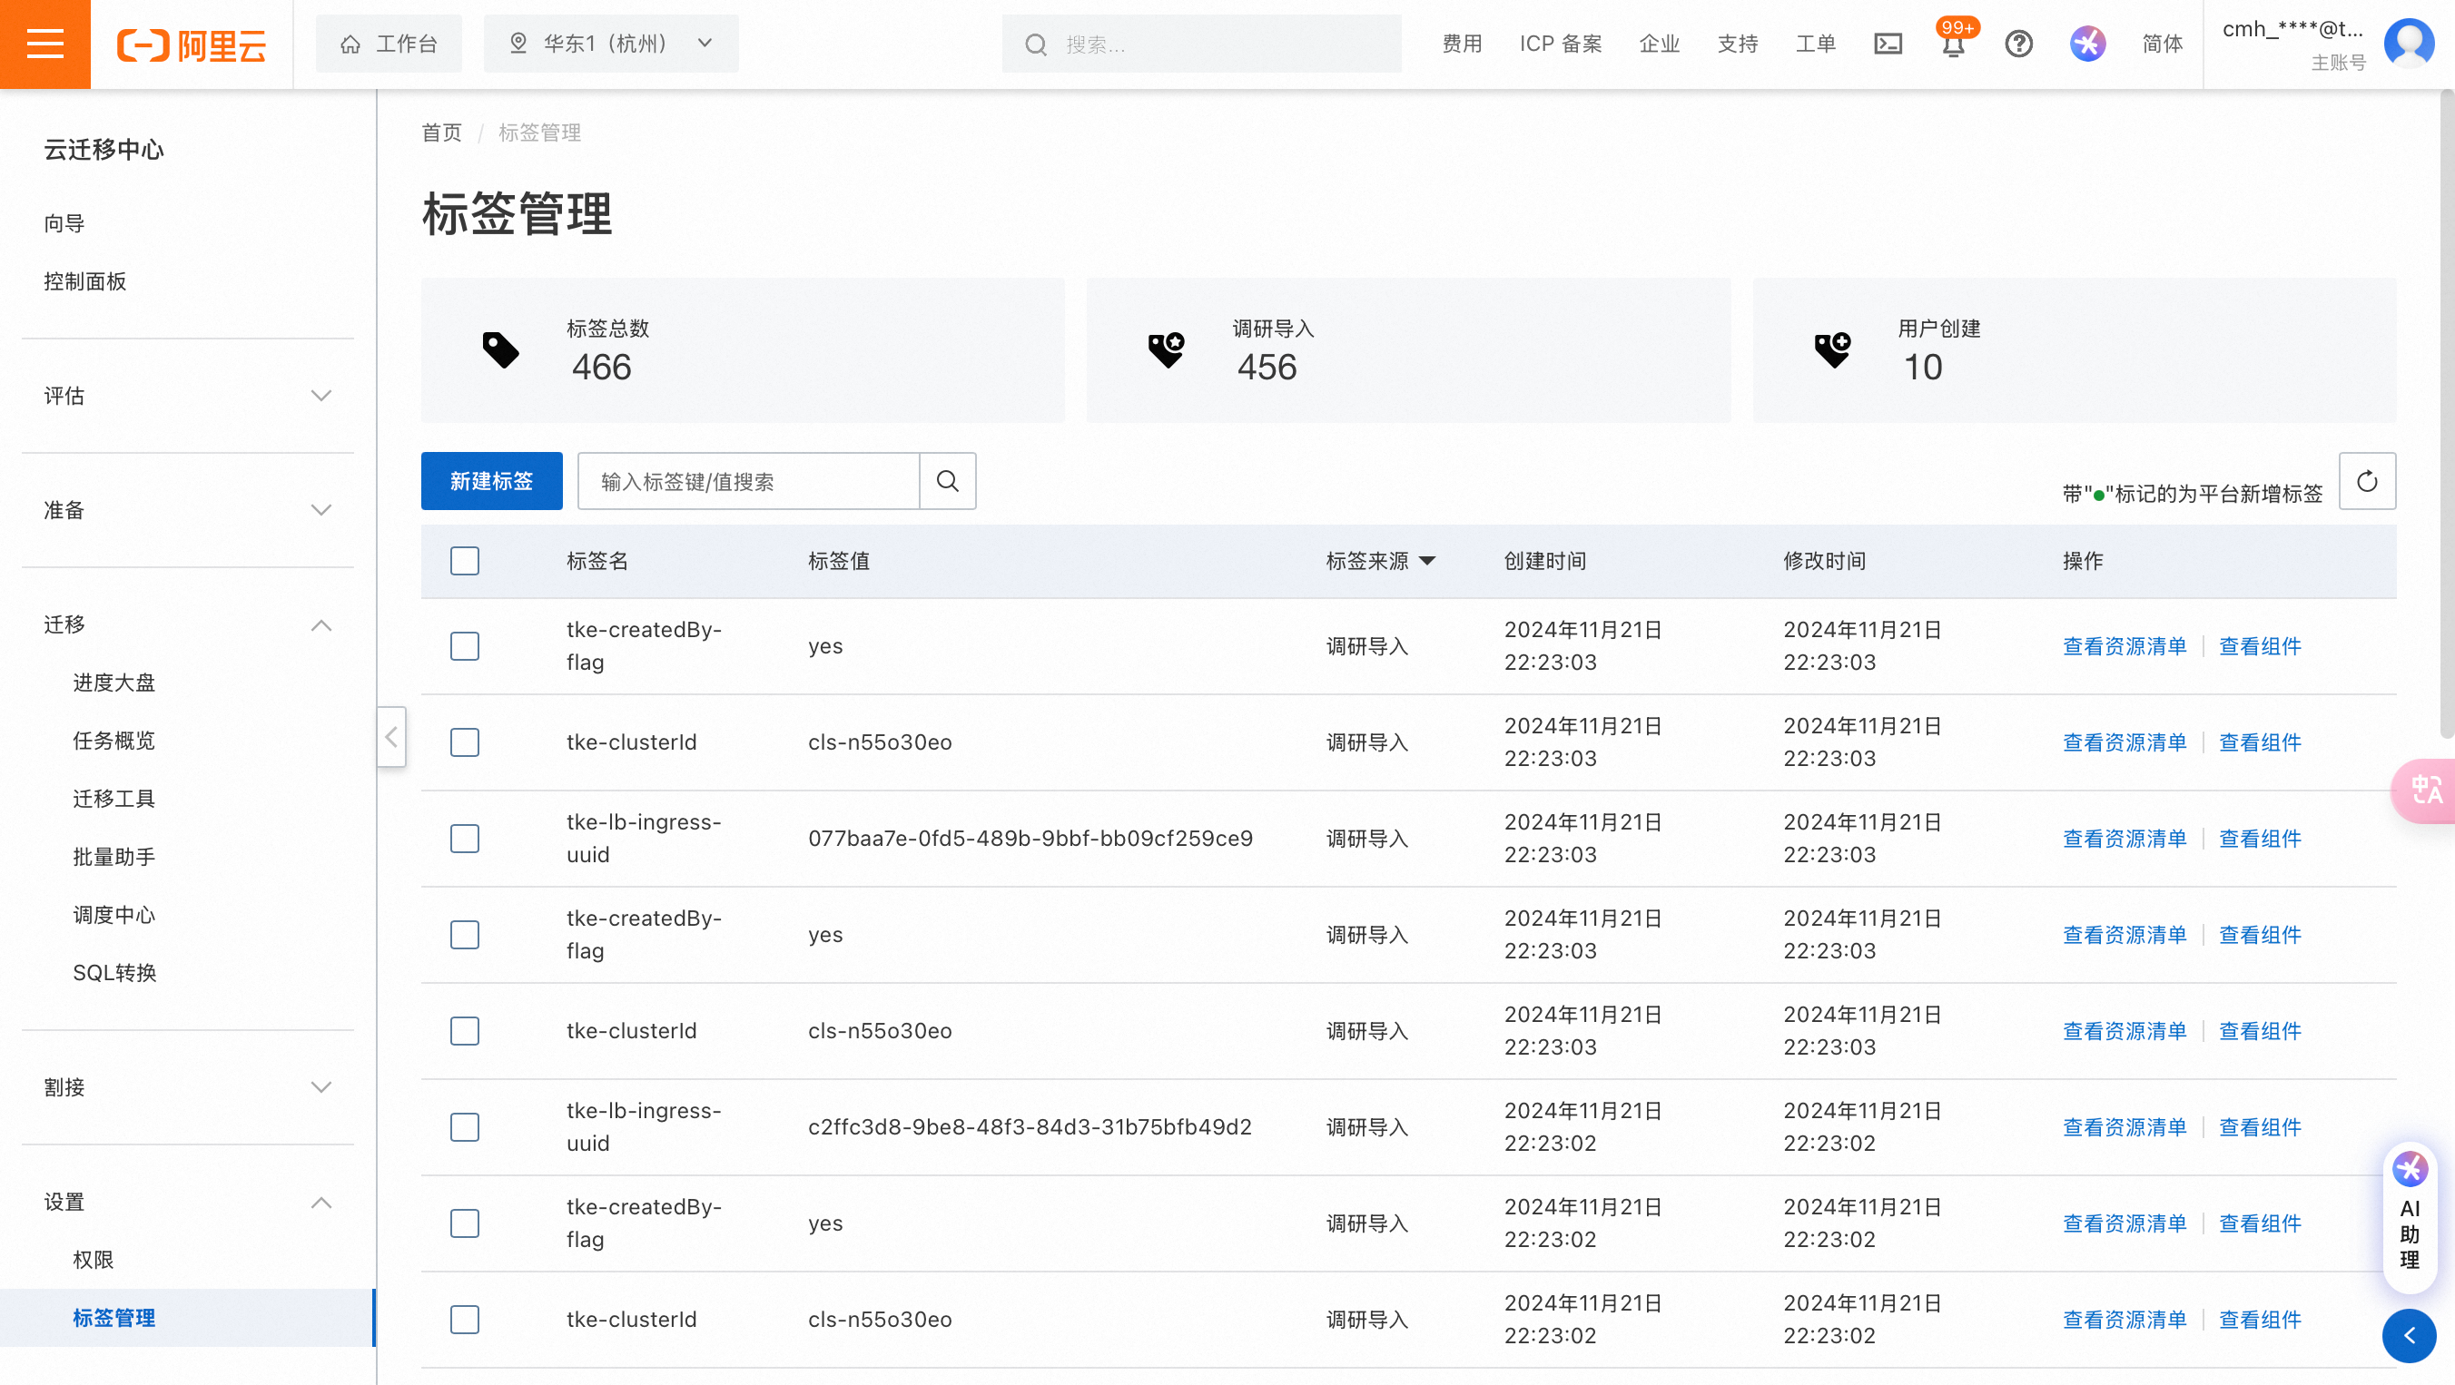Image resolution: width=2455 pixels, height=1385 pixels.
Task: Click the 工作台 button
Action: tap(389, 44)
